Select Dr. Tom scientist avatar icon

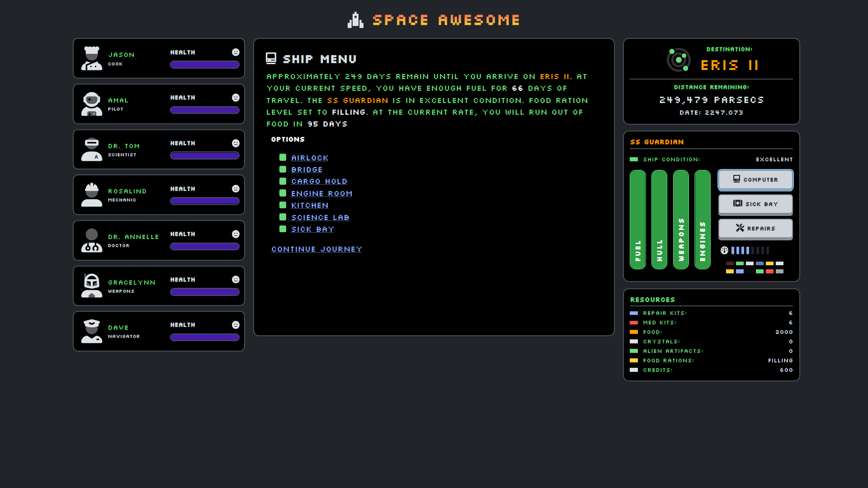pos(92,150)
